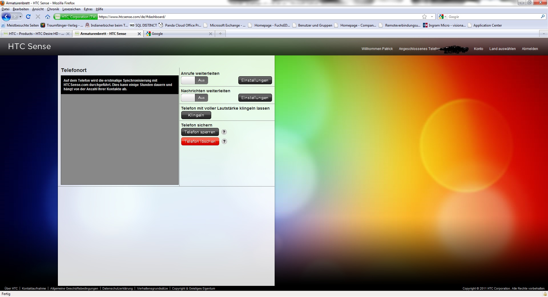Open the Panda Cloud Office bookmark
Screen dimensions: 548x297
click(x=180, y=25)
